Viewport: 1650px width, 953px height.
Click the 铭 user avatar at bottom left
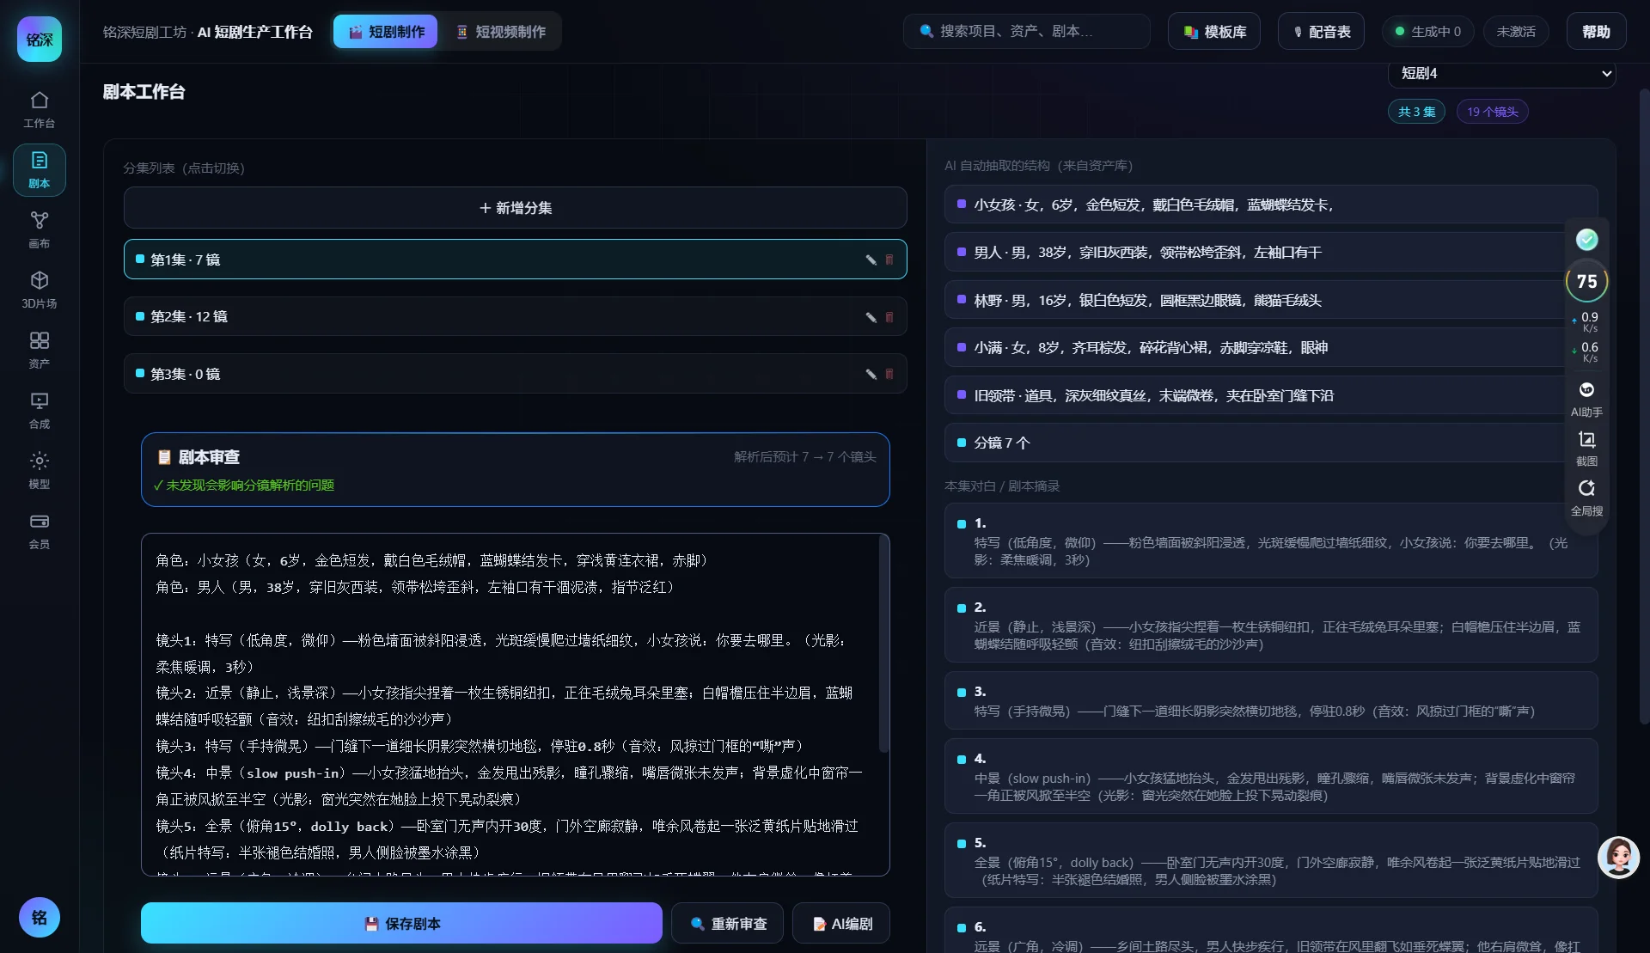40,917
